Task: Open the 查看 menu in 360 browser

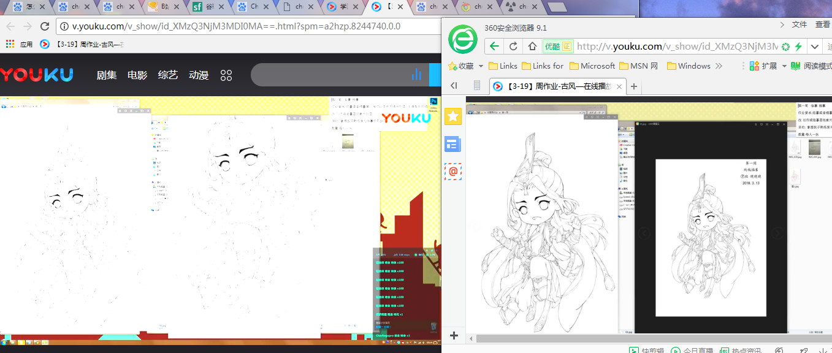Action: 823,25
